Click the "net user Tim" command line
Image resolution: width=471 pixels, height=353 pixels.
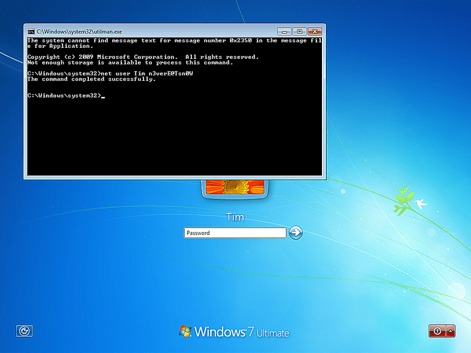coord(110,74)
